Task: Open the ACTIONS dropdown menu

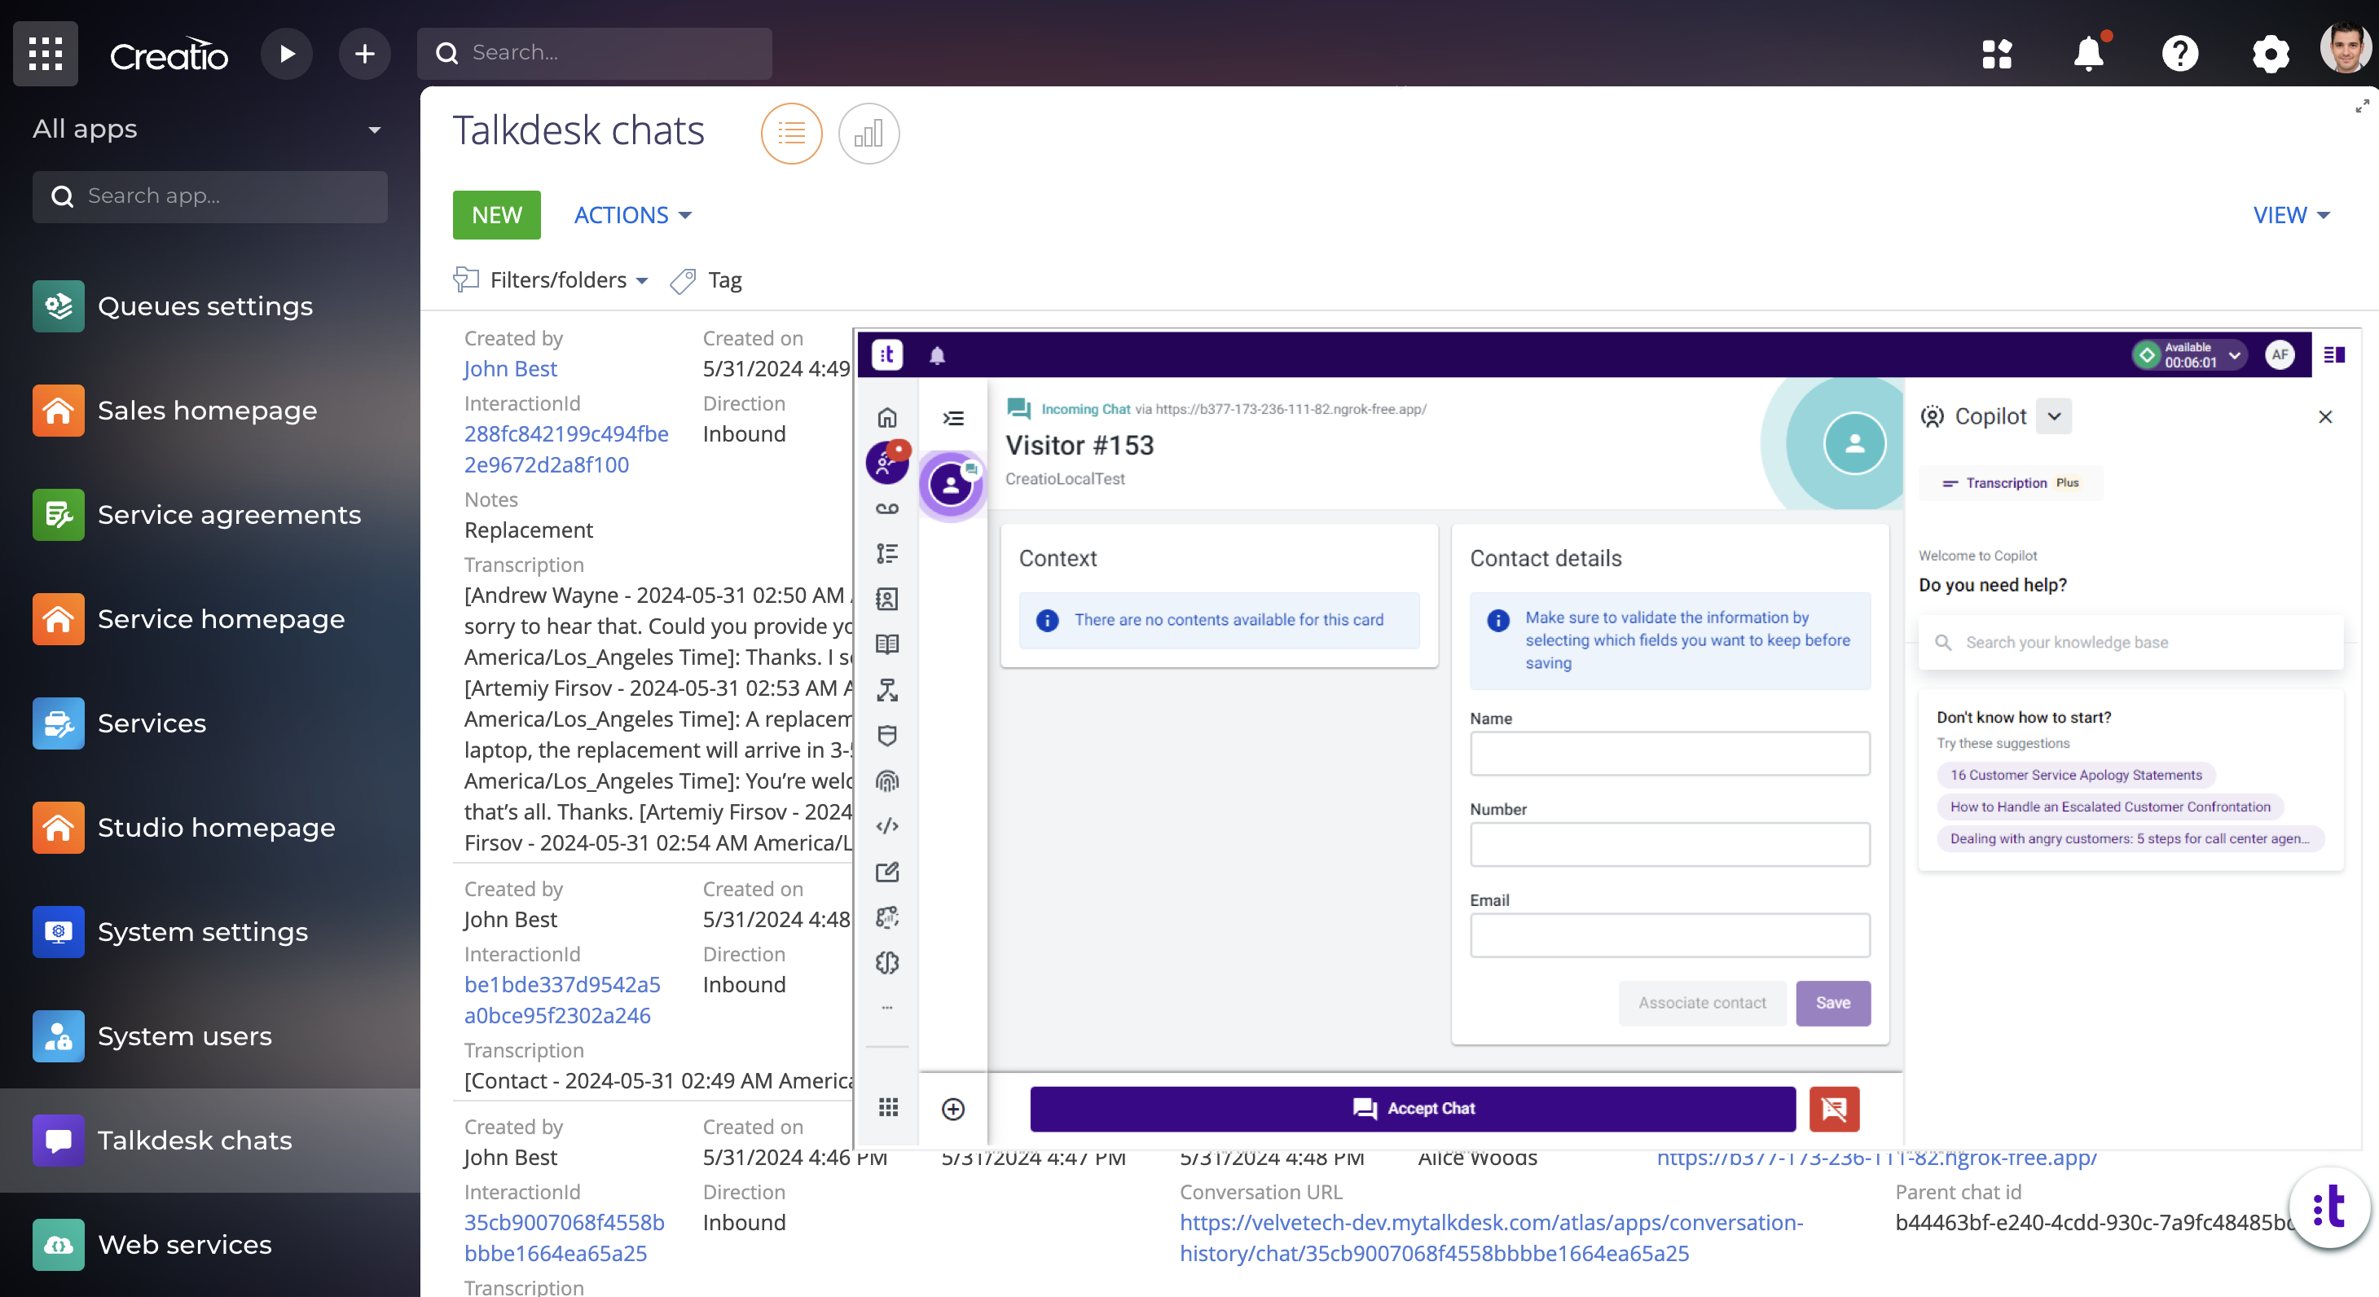Action: [632, 215]
